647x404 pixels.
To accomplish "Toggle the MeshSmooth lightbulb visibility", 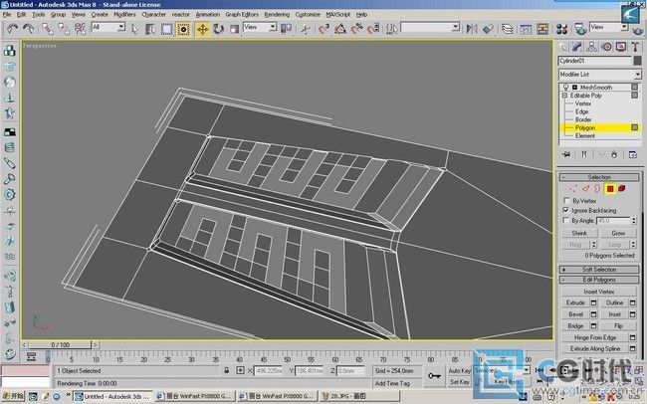I will 566,88.
